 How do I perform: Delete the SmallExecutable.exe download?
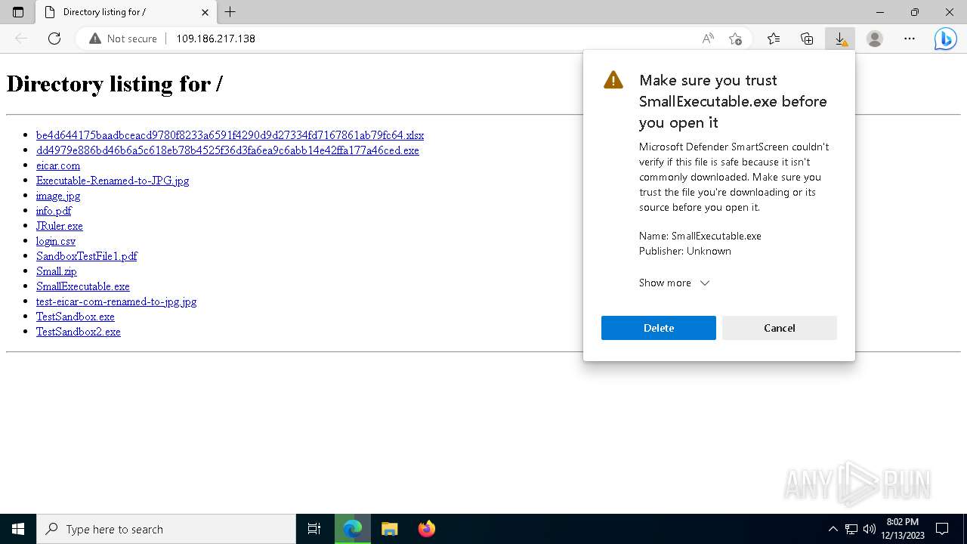click(x=659, y=328)
